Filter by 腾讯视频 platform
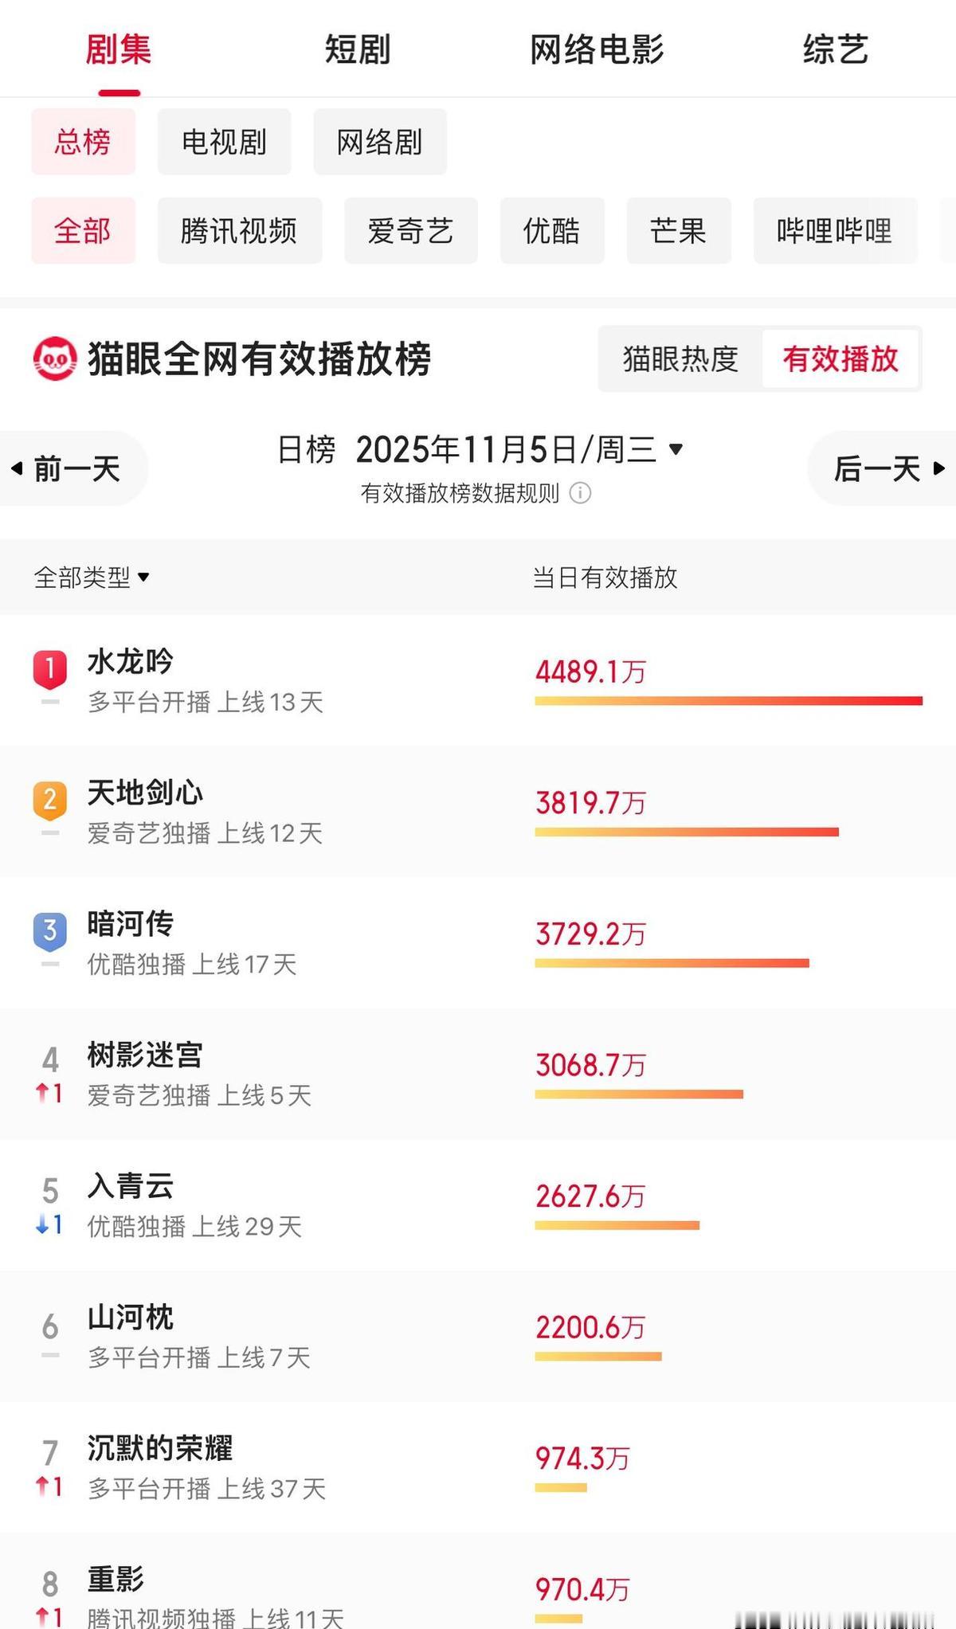Screen dimensions: 956x1629 click(x=239, y=231)
